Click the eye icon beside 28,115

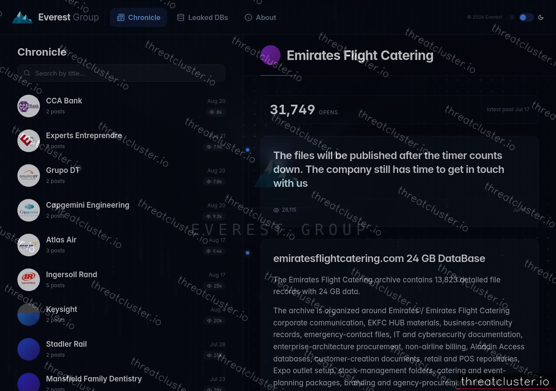276,210
